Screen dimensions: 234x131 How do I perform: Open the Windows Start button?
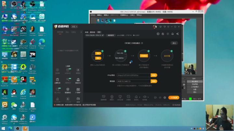point(3,128)
